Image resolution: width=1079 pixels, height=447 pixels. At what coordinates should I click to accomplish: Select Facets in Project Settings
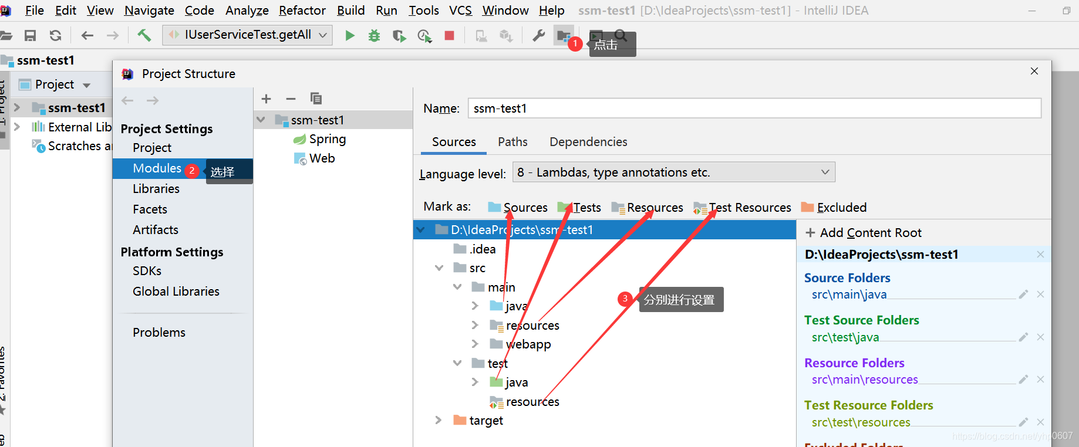[x=150, y=209]
